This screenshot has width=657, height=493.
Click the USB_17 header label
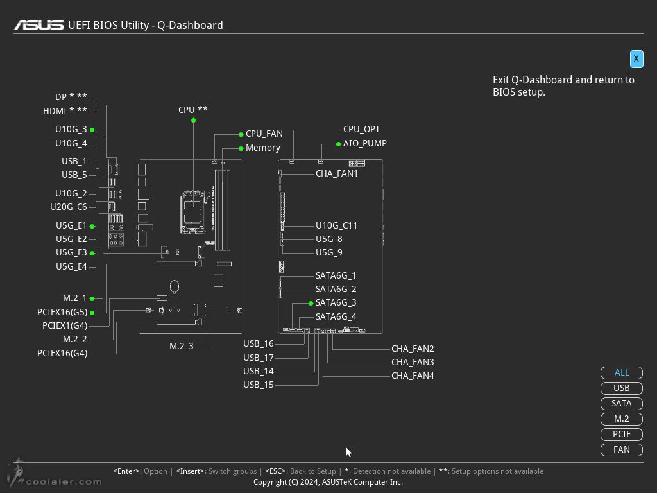(259, 358)
